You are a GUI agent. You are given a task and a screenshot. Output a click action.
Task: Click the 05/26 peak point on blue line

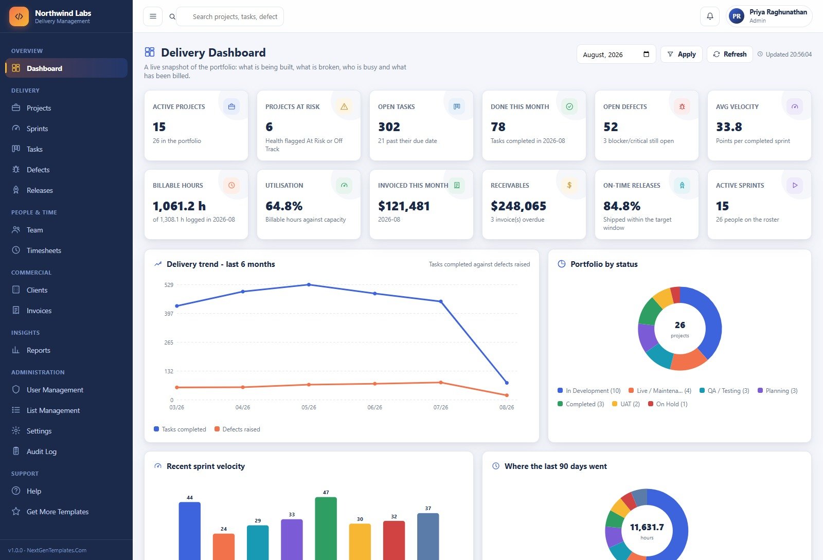(x=309, y=284)
